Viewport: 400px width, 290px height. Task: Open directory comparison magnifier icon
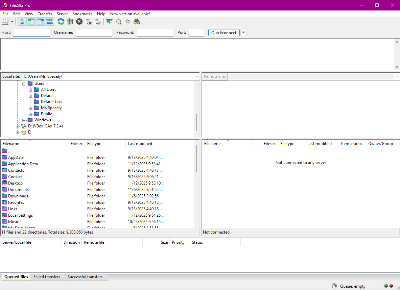(x=119, y=22)
